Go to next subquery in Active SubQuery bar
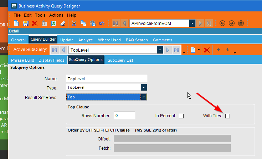 coord(168,50)
